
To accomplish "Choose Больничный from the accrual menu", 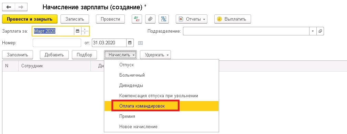I will (x=161, y=75).
